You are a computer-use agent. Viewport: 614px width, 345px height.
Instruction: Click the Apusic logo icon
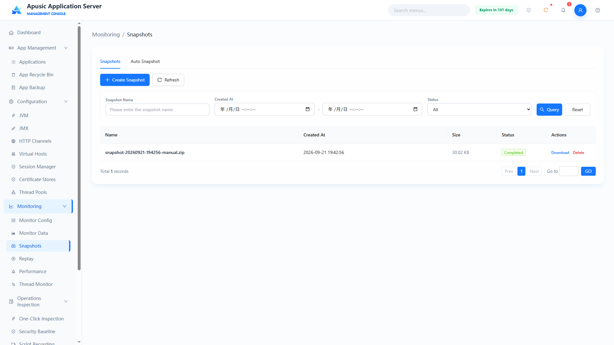pyautogui.click(x=17, y=10)
